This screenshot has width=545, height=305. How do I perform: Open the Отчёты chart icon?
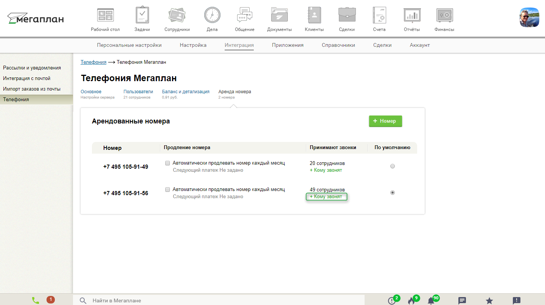coord(412,15)
